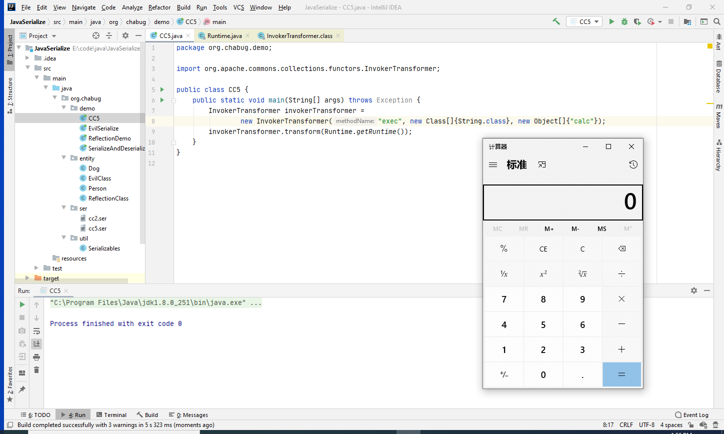This screenshot has height=434, width=724.
Task: Rerun CC5 in the Run panel
Action: tap(22, 304)
